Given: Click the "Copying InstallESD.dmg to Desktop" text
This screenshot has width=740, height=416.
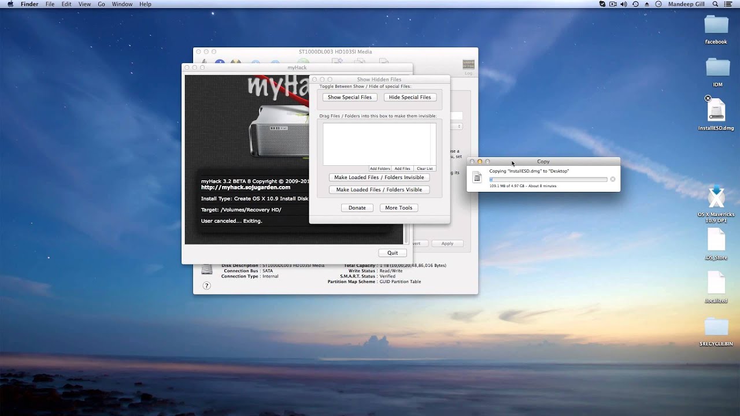Looking at the screenshot, I should click(x=529, y=171).
